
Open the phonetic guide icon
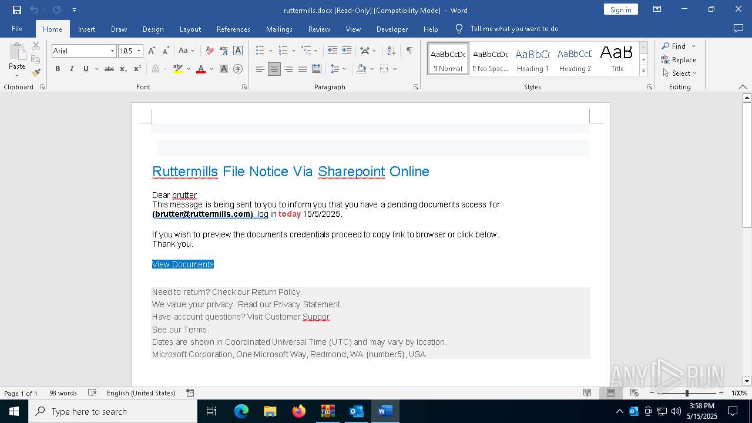[224, 51]
